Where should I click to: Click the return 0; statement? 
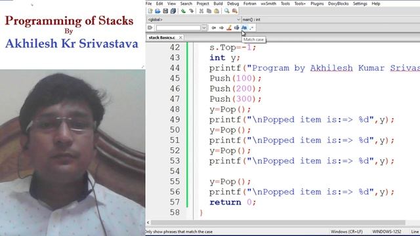click(233, 203)
